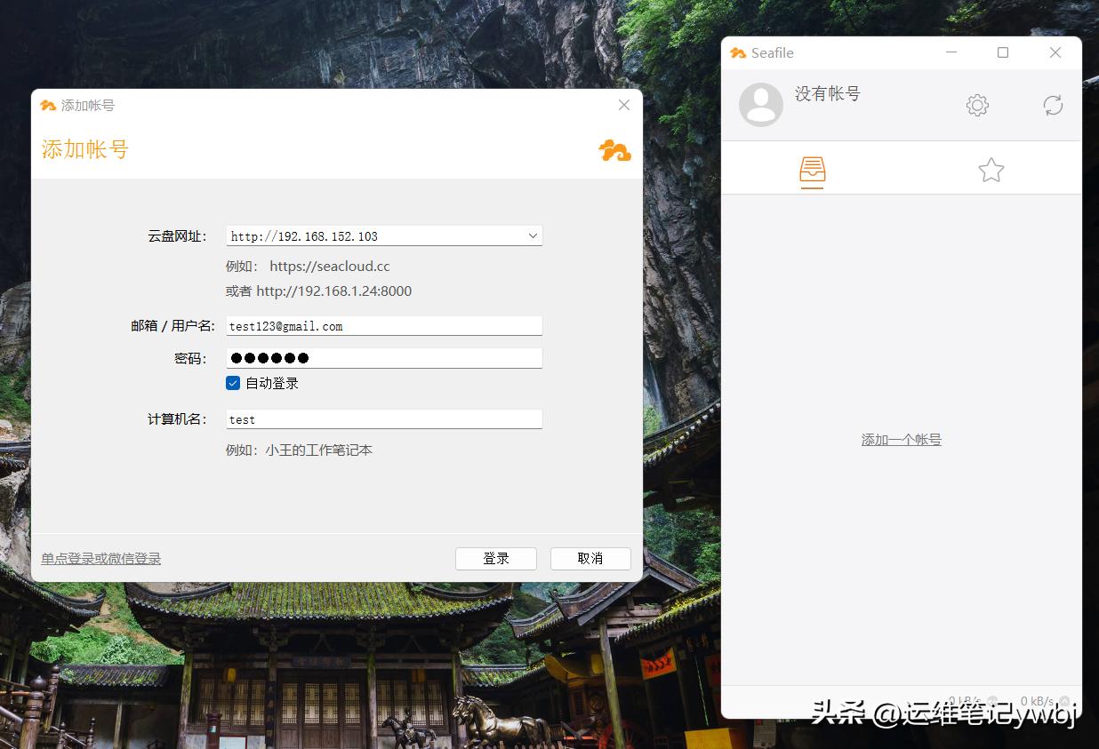Screen dimensions: 1099x749
Task: Click the 取消 cancel button
Action: pyautogui.click(x=590, y=558)
